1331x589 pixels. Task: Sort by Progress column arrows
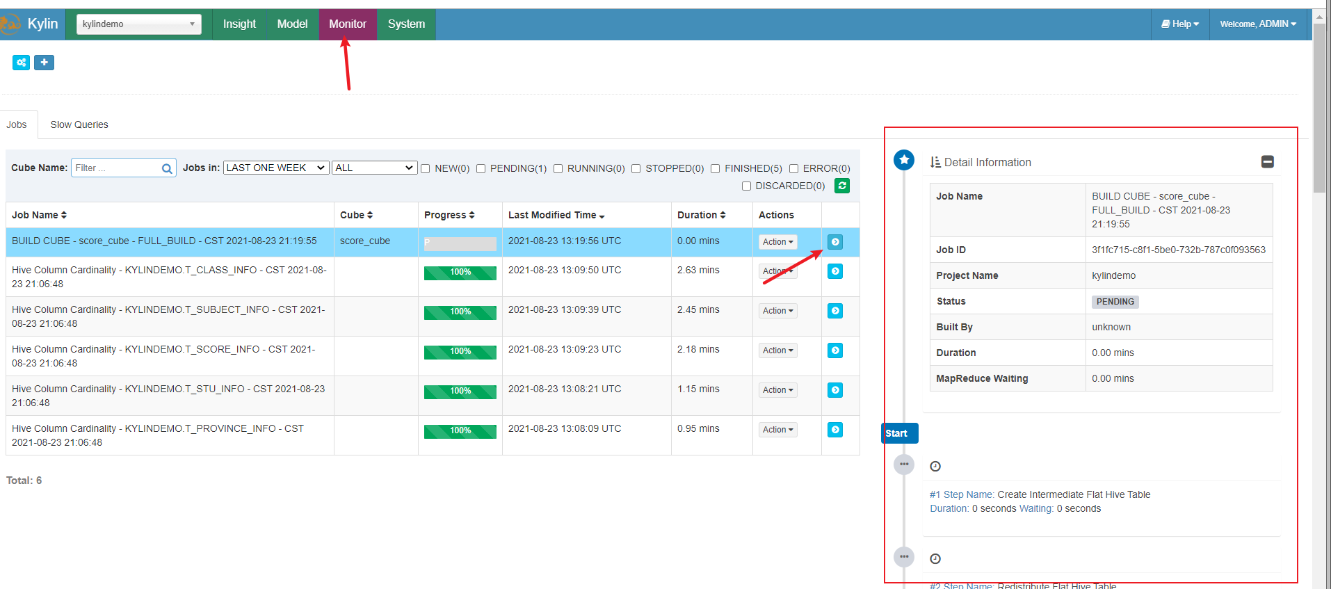click(471, 215)
